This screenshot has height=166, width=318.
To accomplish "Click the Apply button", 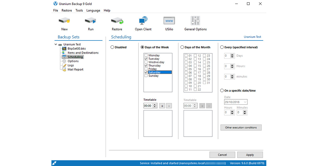I will (x=250, y=155).
